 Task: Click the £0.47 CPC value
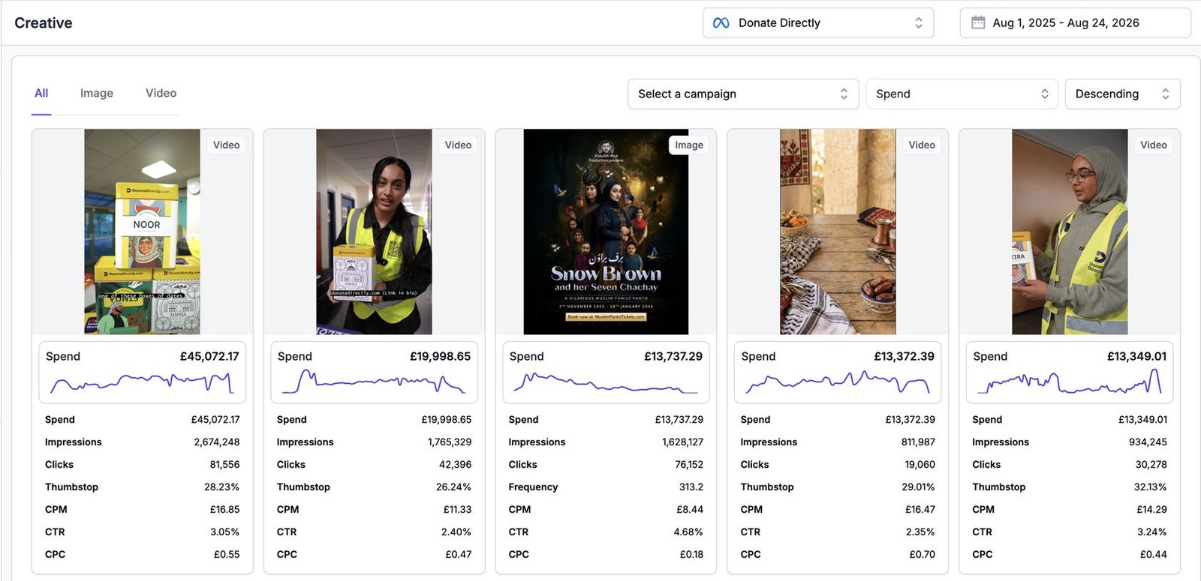click(x=458, y=555)
